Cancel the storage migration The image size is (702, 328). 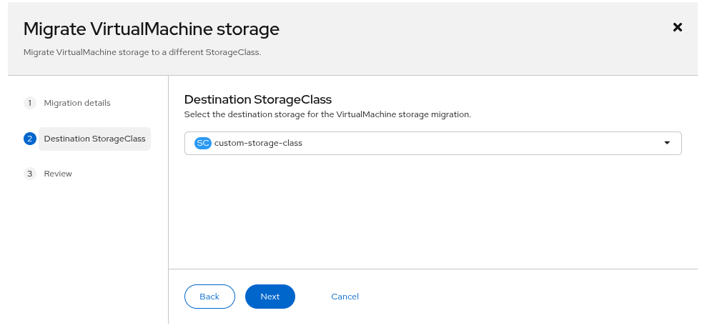pyautogui.click(x=345, y=297)
